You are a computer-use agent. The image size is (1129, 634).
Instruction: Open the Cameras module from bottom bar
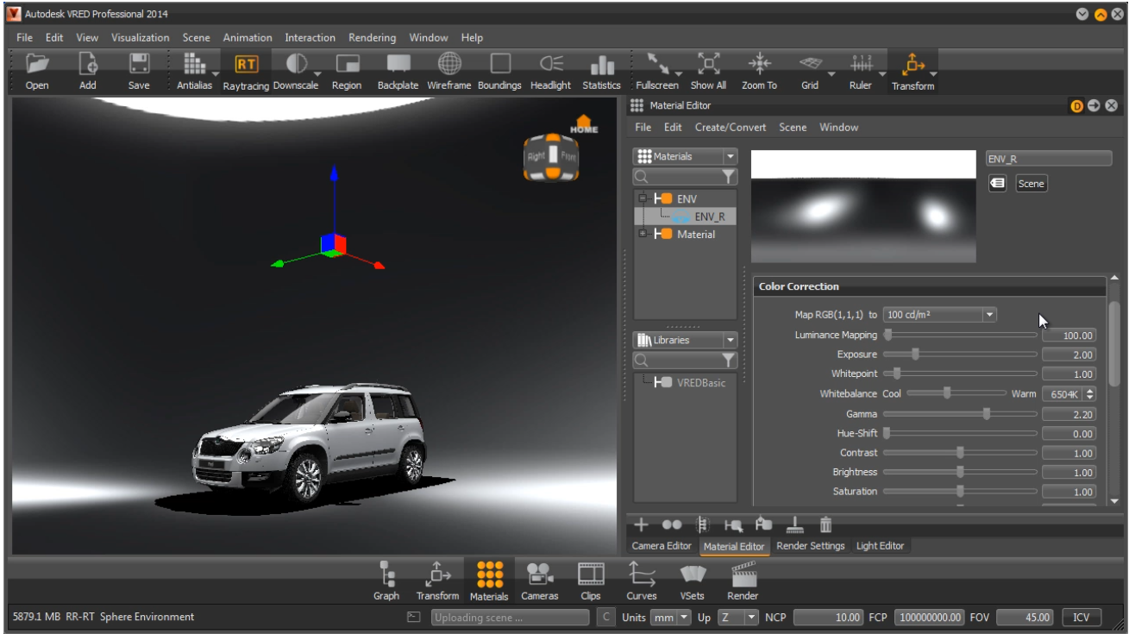tap(540, 581)
